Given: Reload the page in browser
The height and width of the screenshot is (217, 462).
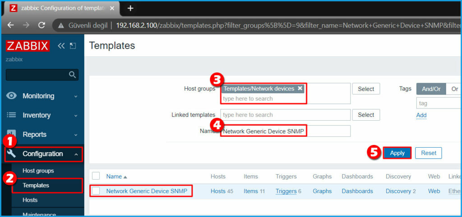Looking at the screenshot, I should 42,25.
